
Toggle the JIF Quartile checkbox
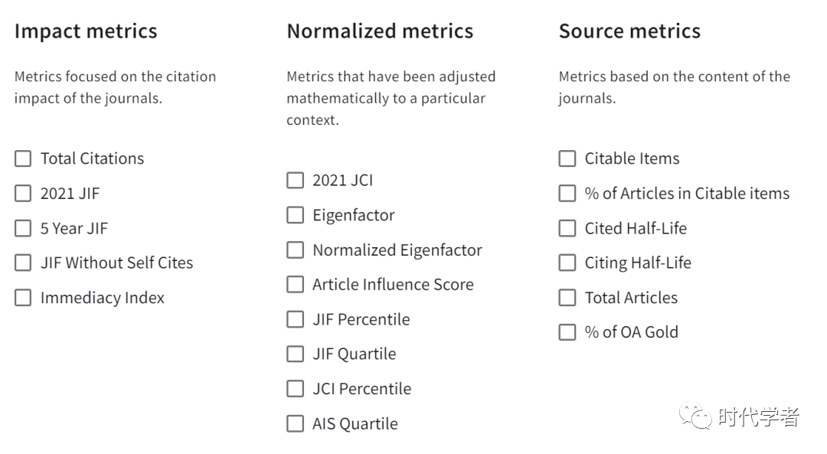pyautogui.click(x=296, y=354)
